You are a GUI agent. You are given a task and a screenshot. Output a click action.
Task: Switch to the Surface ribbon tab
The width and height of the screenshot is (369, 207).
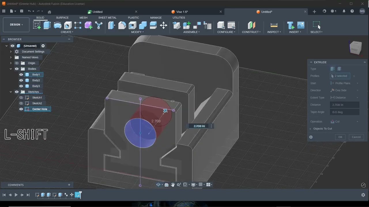coord(62,18)
